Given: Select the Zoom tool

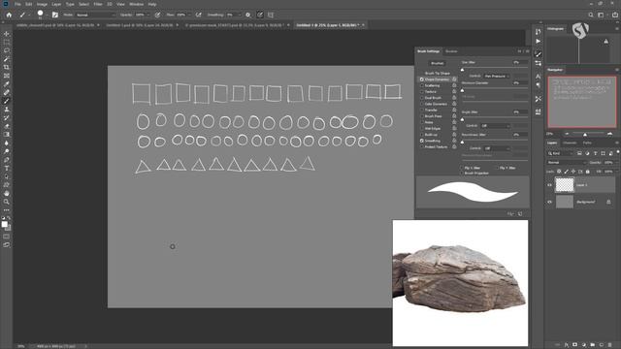Looking at the screenshot, I should click(x=7, y=202).
